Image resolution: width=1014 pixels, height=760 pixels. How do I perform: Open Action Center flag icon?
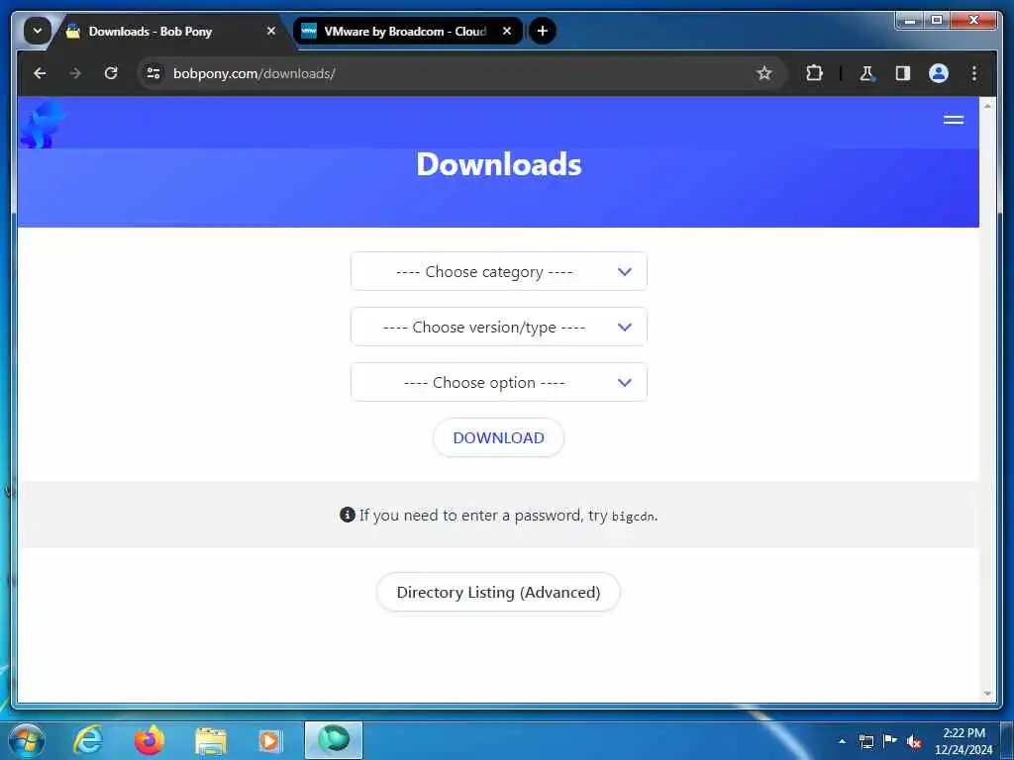(x=890, y=741)
